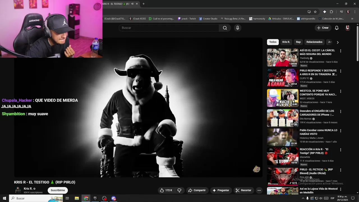The height and width of the screenshot is (202, 359).
Task: Show more bookmarks with double chevron
Action: tap(352, 19)
